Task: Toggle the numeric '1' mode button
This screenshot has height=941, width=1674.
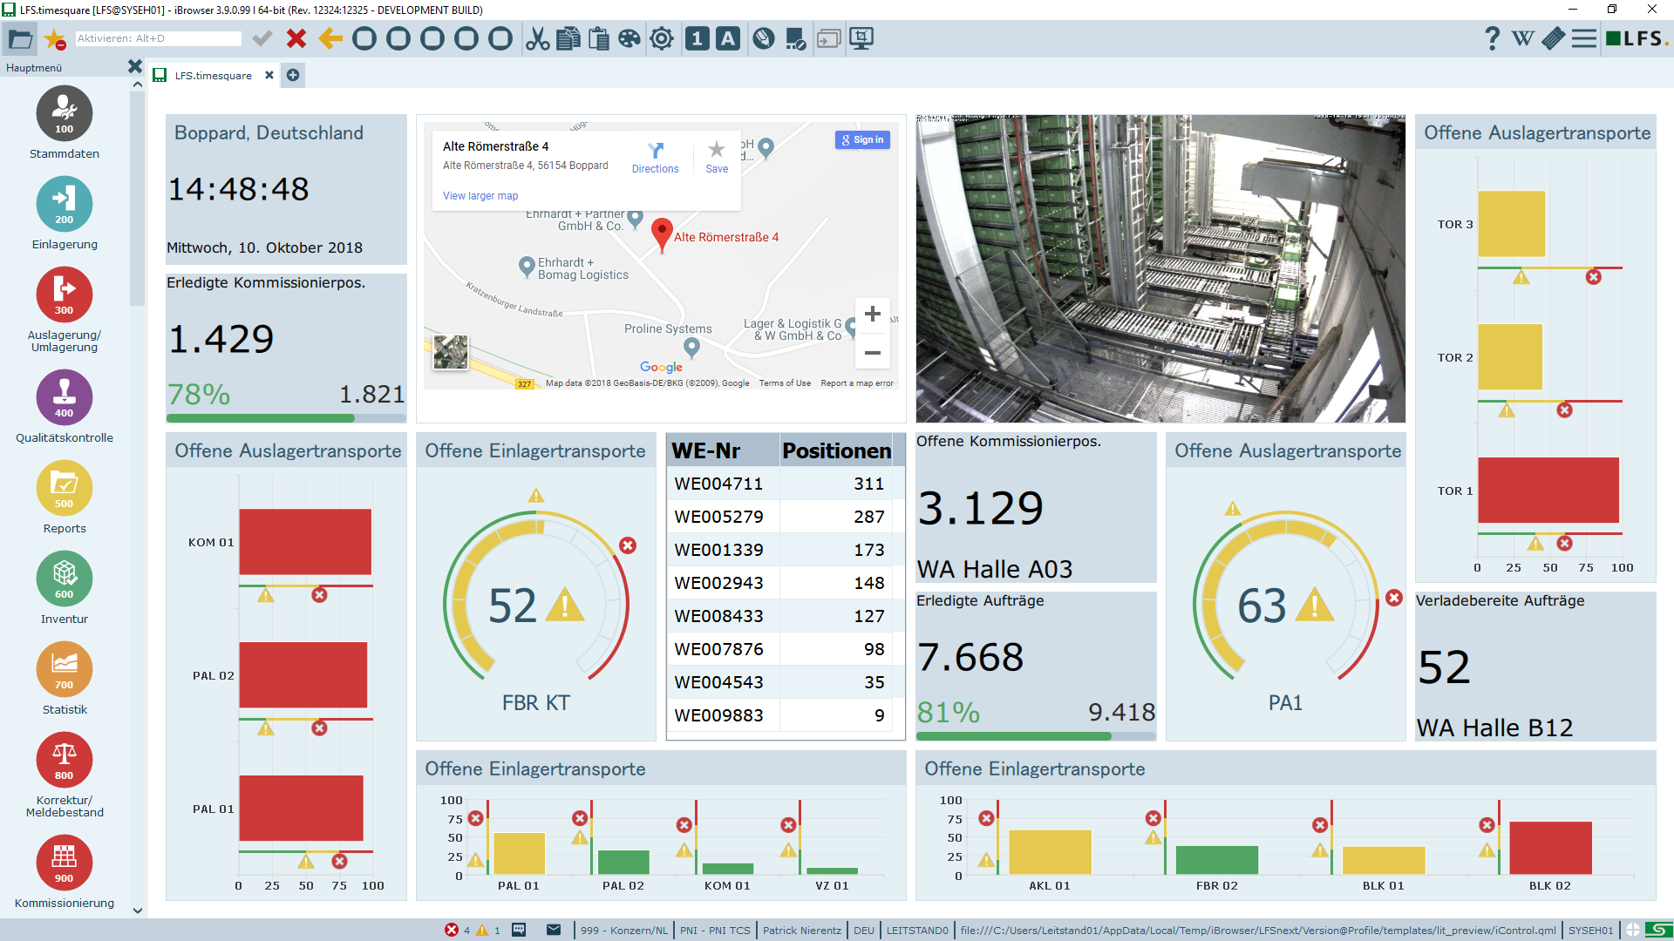Action: 697,38
